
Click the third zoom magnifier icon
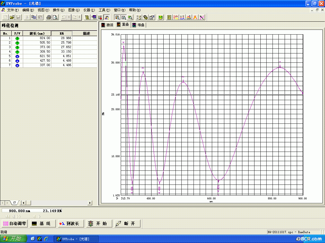[x=130, y=17]
